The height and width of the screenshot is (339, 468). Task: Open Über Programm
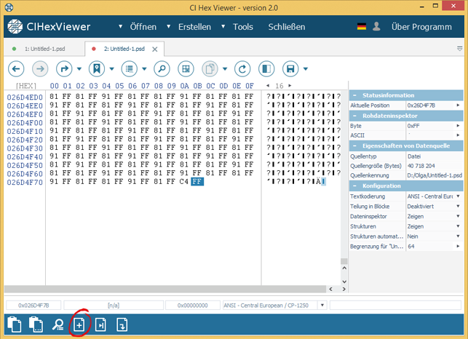click(421, 27)
